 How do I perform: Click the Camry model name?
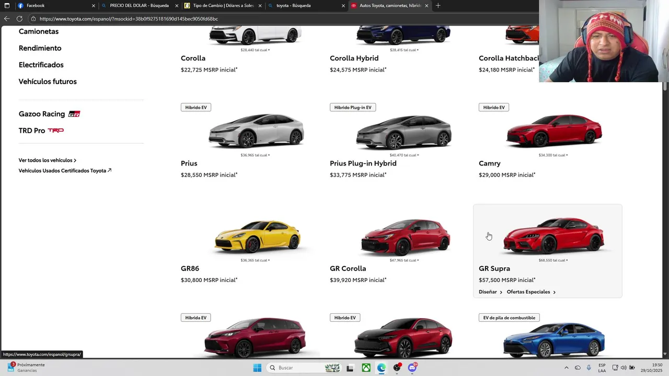tap(489, 163)
